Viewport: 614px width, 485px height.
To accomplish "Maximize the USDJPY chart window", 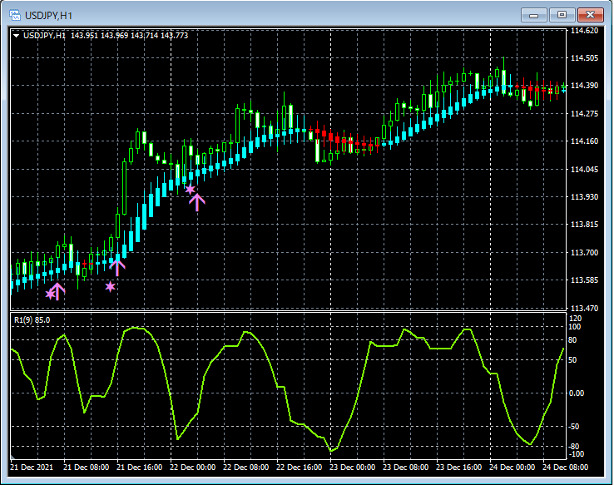I will tap(563, 15).
